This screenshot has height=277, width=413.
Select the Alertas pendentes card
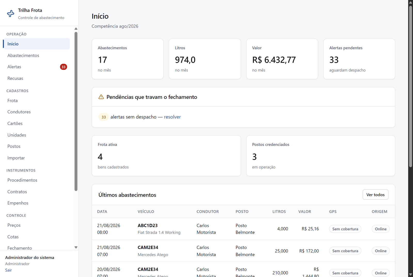359,59
